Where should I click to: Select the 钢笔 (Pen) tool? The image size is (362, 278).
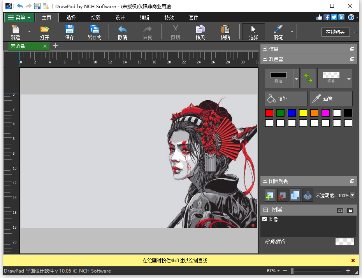278,32
